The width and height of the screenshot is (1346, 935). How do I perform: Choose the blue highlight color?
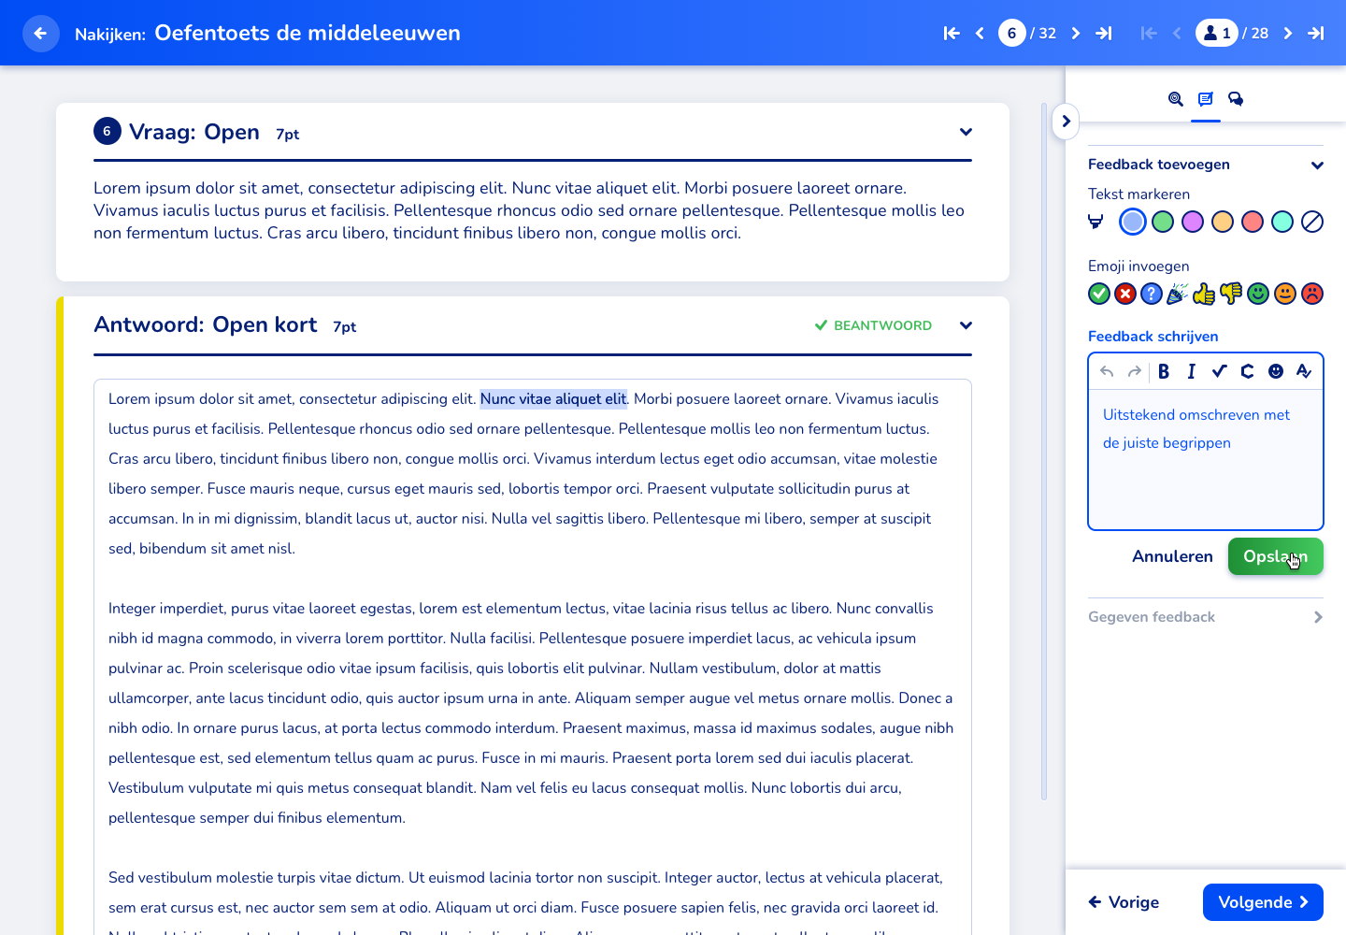(x=1133, y=222)
